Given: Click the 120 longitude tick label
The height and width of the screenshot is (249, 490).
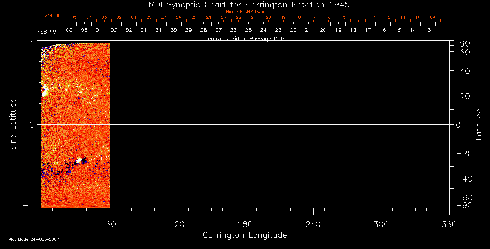Looking at the screenshot, I should (x=177, y=224).
